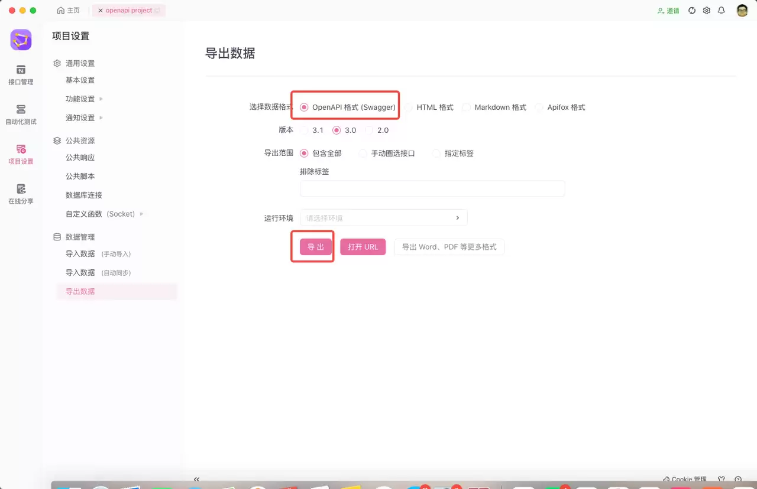Click the 导出数据 page heading
Image resolution: width=757 pixels, height=489 pixels.
click(230, 53)
